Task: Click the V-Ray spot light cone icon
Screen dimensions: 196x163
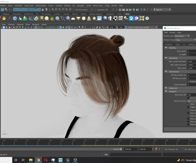Action: point(89,18)
